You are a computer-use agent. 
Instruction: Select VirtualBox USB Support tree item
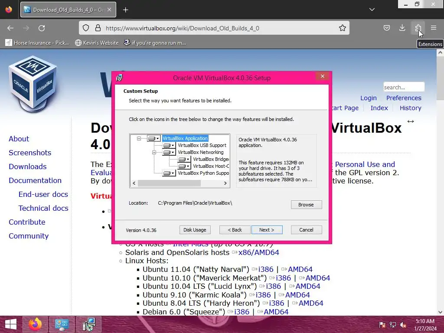tap(202, 145)
